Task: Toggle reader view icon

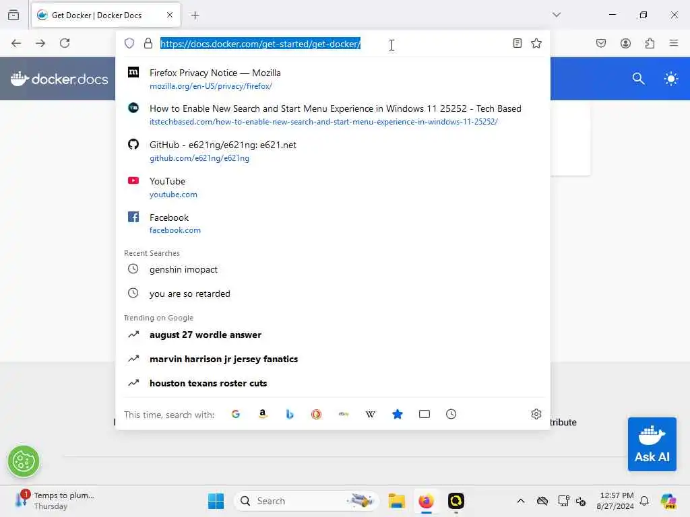Action: coord(517,43)
